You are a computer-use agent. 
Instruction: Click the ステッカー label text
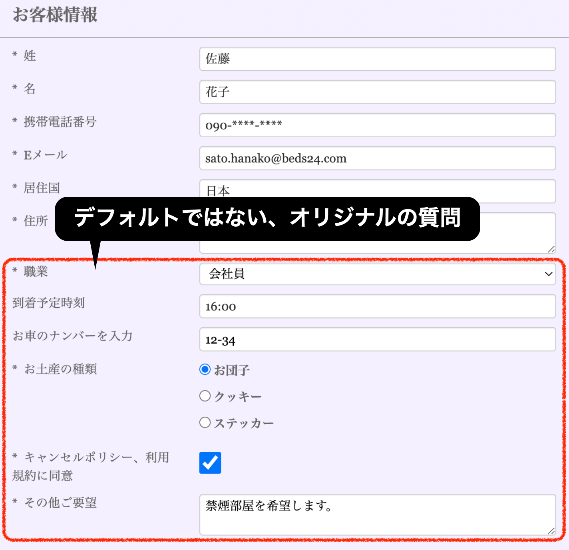click(244, 423)
